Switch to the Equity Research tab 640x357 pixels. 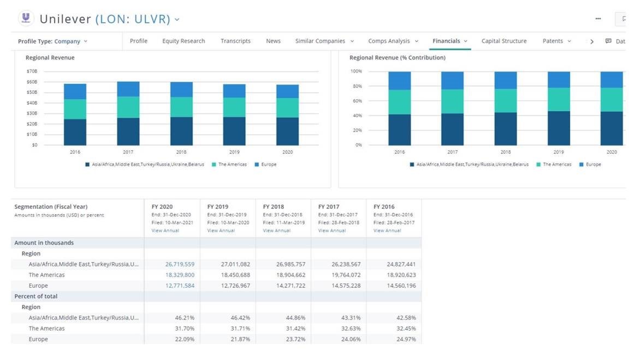click(183, 41)
